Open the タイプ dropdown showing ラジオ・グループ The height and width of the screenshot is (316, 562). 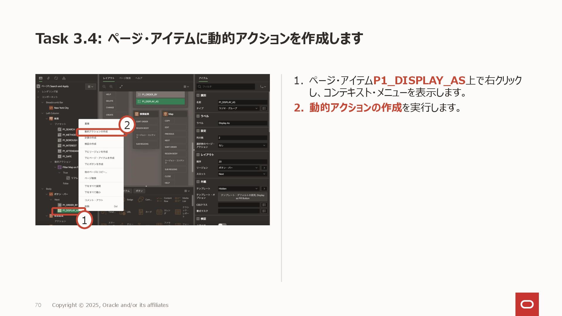click(239, 108)
